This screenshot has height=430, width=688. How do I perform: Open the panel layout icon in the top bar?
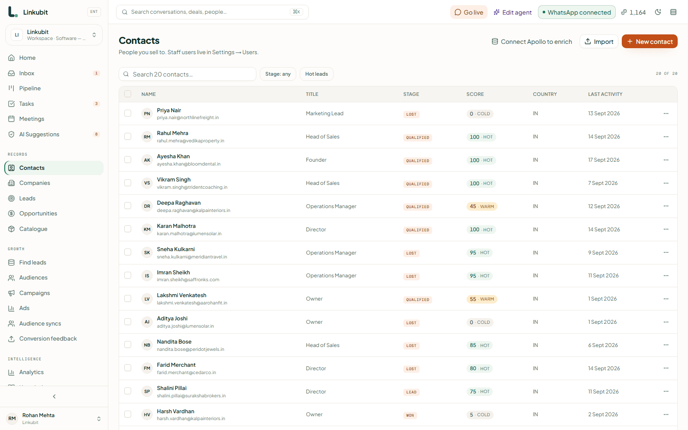pos(673,12)
